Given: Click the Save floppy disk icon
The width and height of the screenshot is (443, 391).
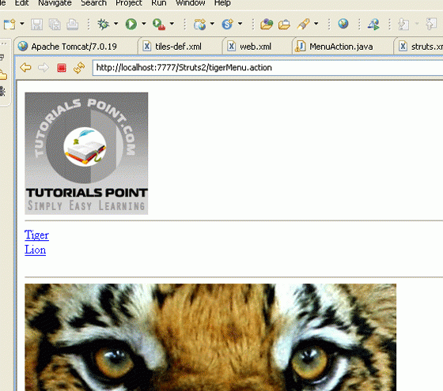Looking at the screenshot, I should tap(36, 24).
